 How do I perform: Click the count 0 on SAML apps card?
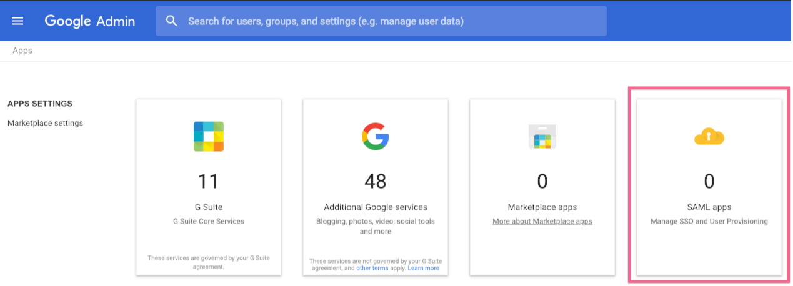click(x=709, y=181)
